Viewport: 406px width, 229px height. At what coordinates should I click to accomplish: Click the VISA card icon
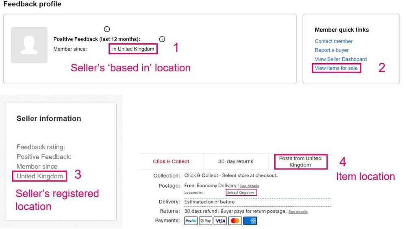[220, 221]
